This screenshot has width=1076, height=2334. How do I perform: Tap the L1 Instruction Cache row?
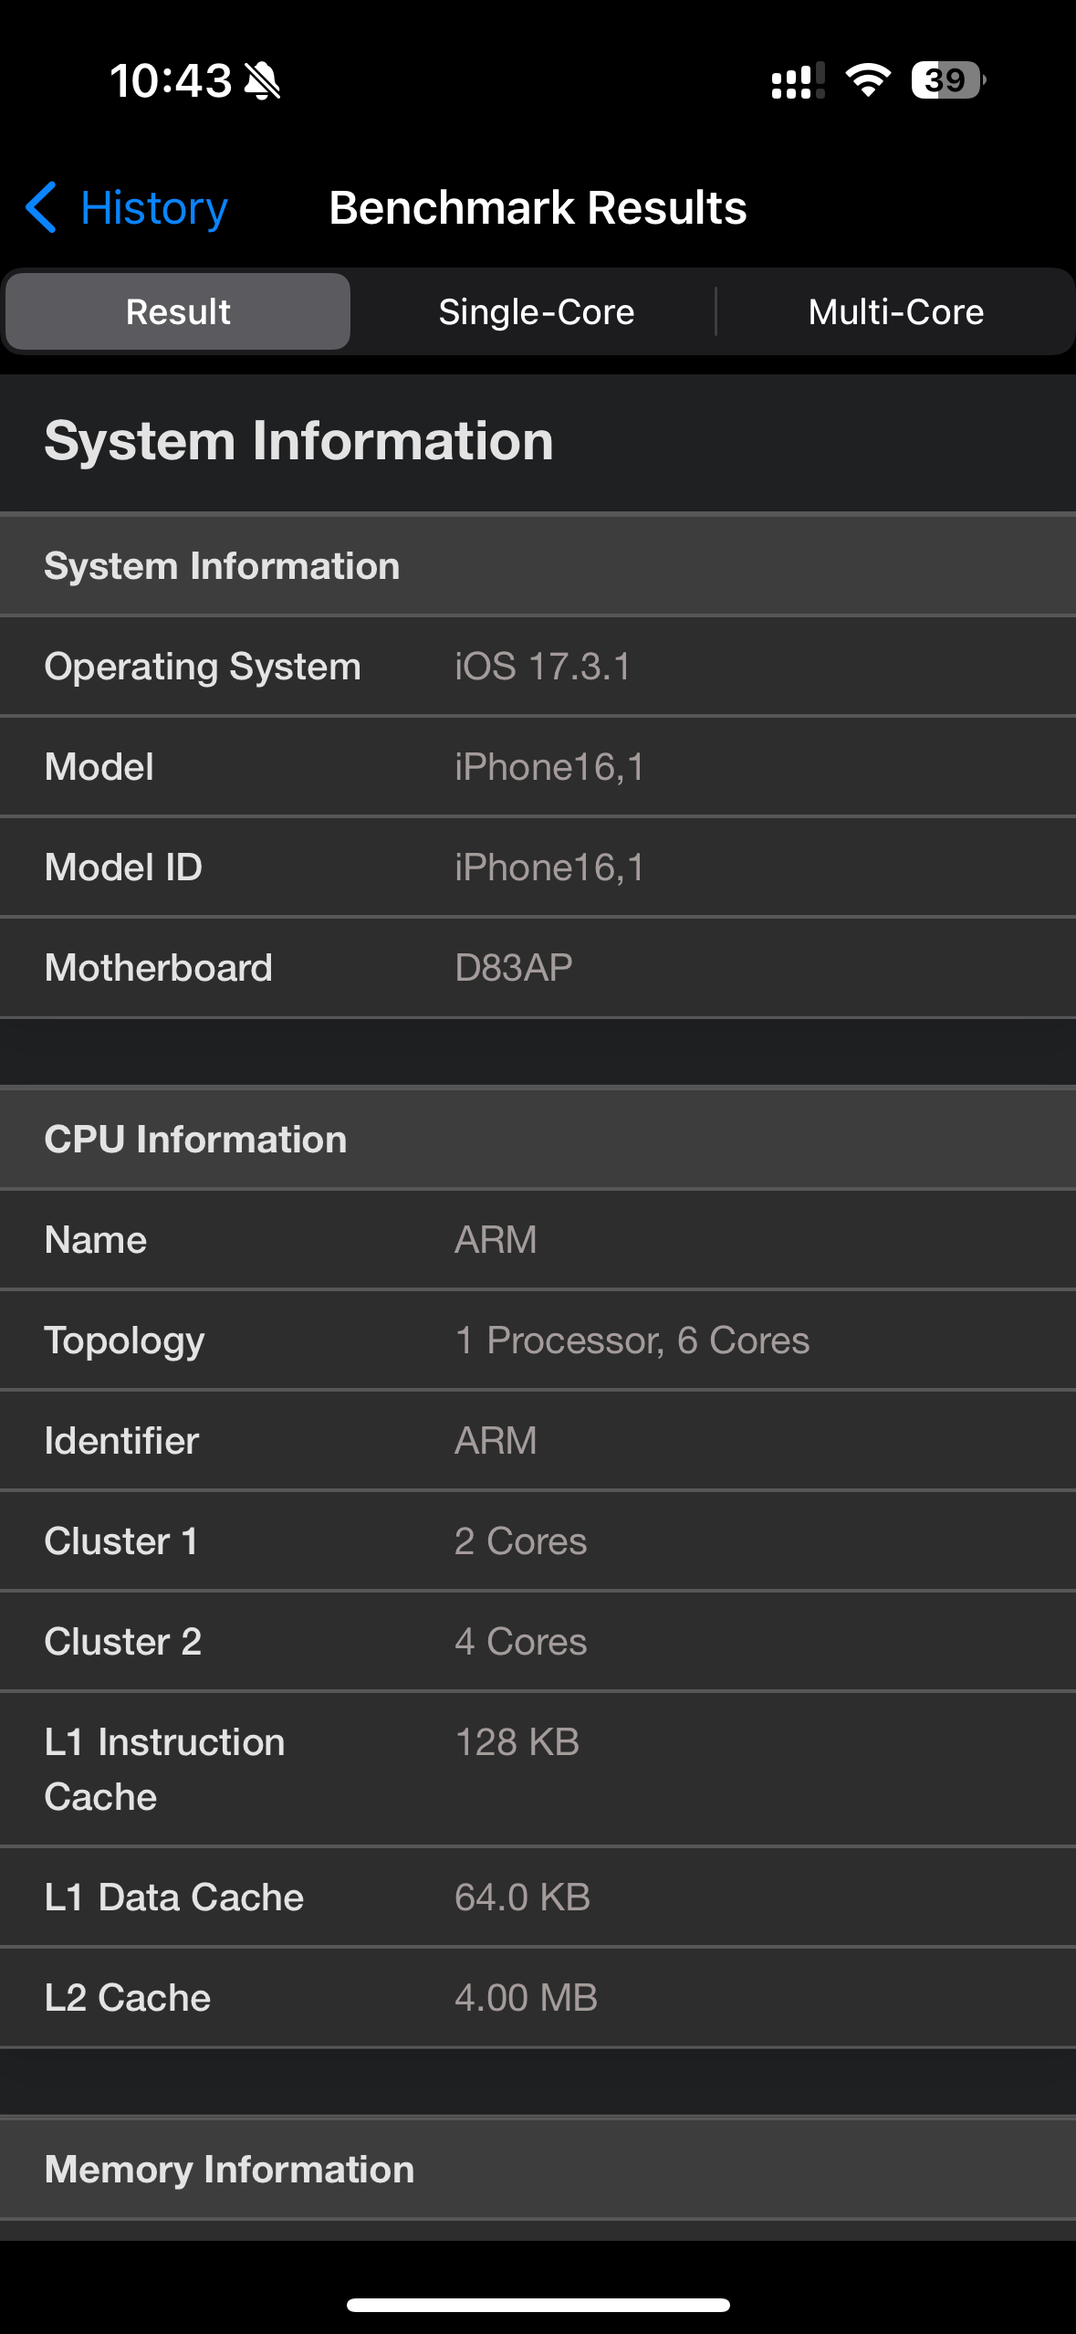point(538,1769)
